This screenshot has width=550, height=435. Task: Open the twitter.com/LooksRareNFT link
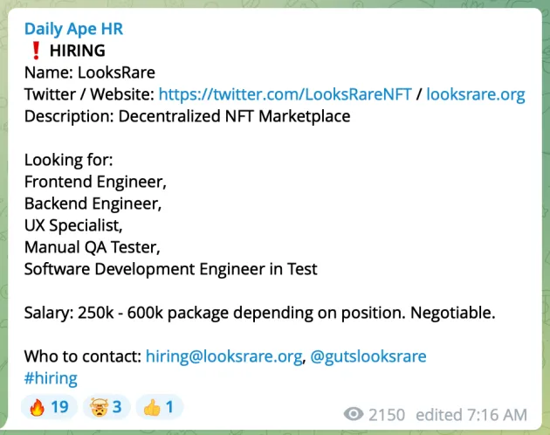point(285,94)
